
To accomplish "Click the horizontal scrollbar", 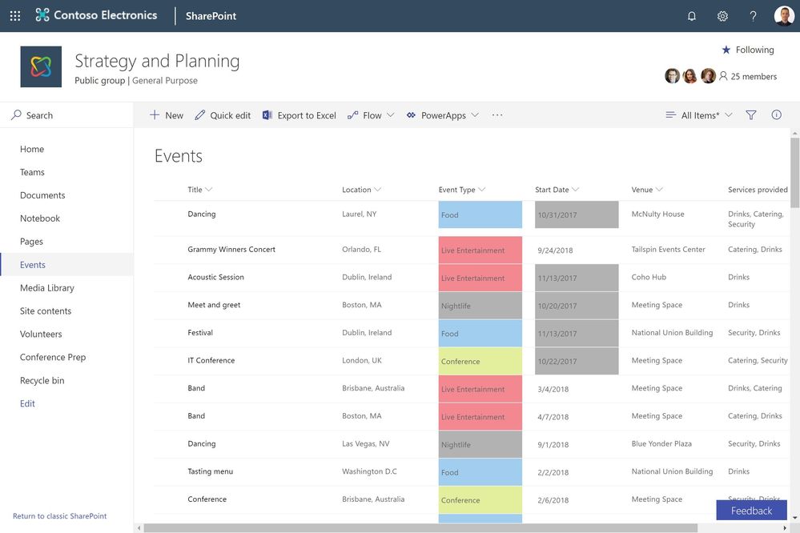I will [x=420, y=528].
